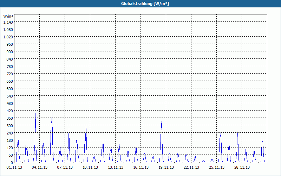The width and height of the screenshot is (281, 176).
Task: Click the 07.11.13 date label
Action: (x=65, y=168)
